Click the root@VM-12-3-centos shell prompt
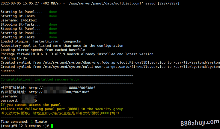Image resolution: width=220 pixels, height=129 pixels. 25,126
